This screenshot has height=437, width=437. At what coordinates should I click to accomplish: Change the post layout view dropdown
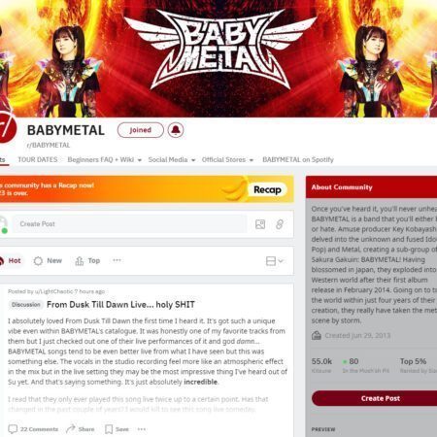click(274, 261)
